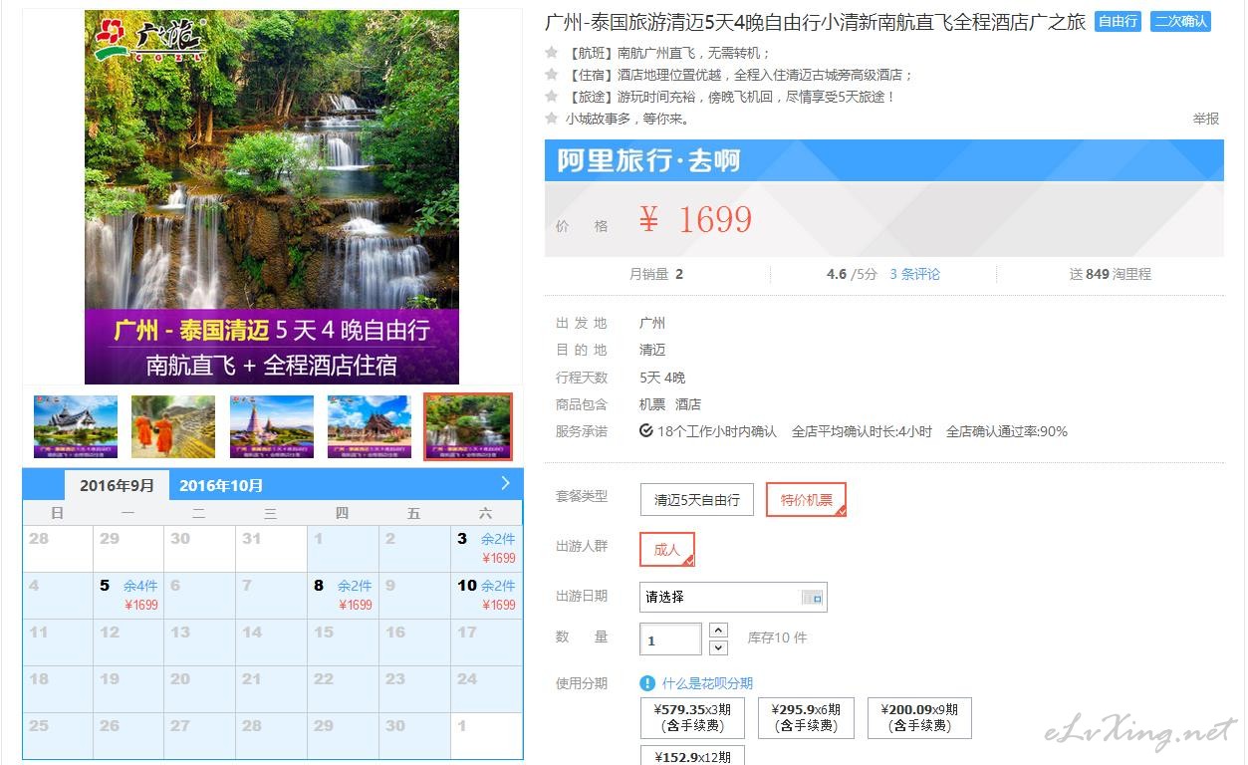Click the 月销量 2 sales figure
1248x765 pixels.
pos(656,274)
